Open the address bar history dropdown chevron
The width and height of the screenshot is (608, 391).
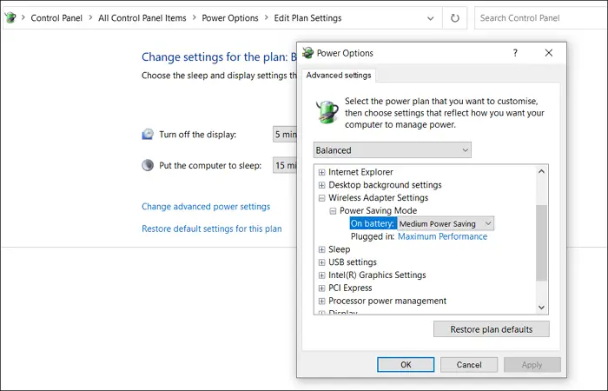click(x=430, y=18)
